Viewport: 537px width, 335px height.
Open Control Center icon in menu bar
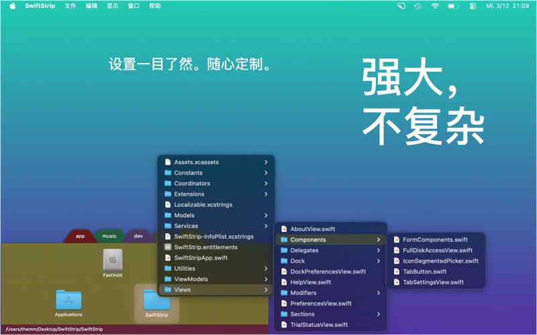tap(473, 6)
